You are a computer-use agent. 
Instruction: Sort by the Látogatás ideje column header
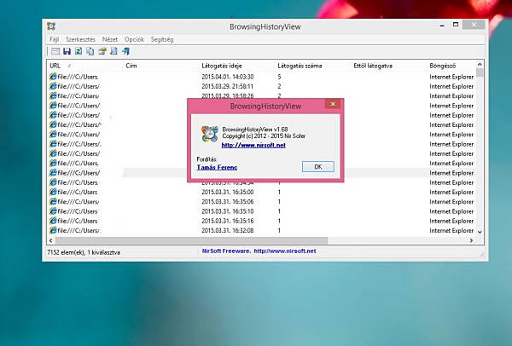[x=224, y=65]
